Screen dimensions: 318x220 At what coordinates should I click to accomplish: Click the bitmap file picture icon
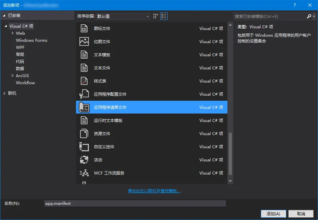pos(84,41)
